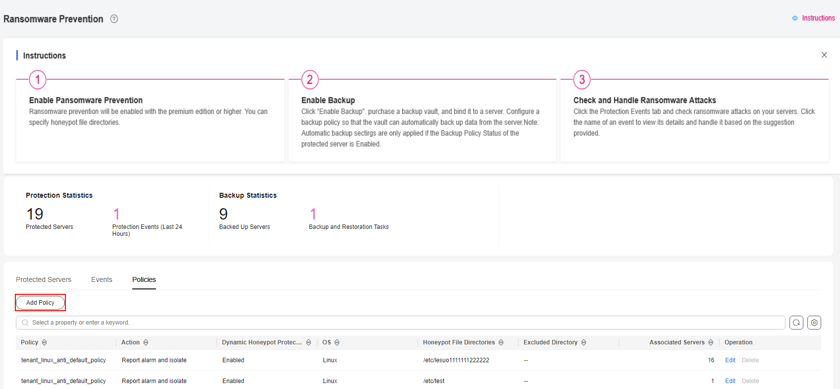Sort by Dynamic Honeypot Protection column icon
Image resolution: width=840 pixels, height=389 pixels.
point(309,342)
